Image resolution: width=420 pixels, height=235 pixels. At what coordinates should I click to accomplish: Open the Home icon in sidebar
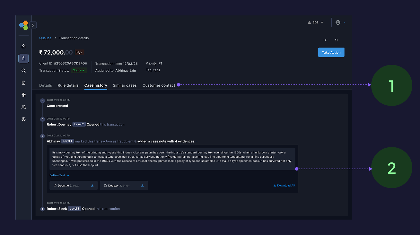point(23,46)
